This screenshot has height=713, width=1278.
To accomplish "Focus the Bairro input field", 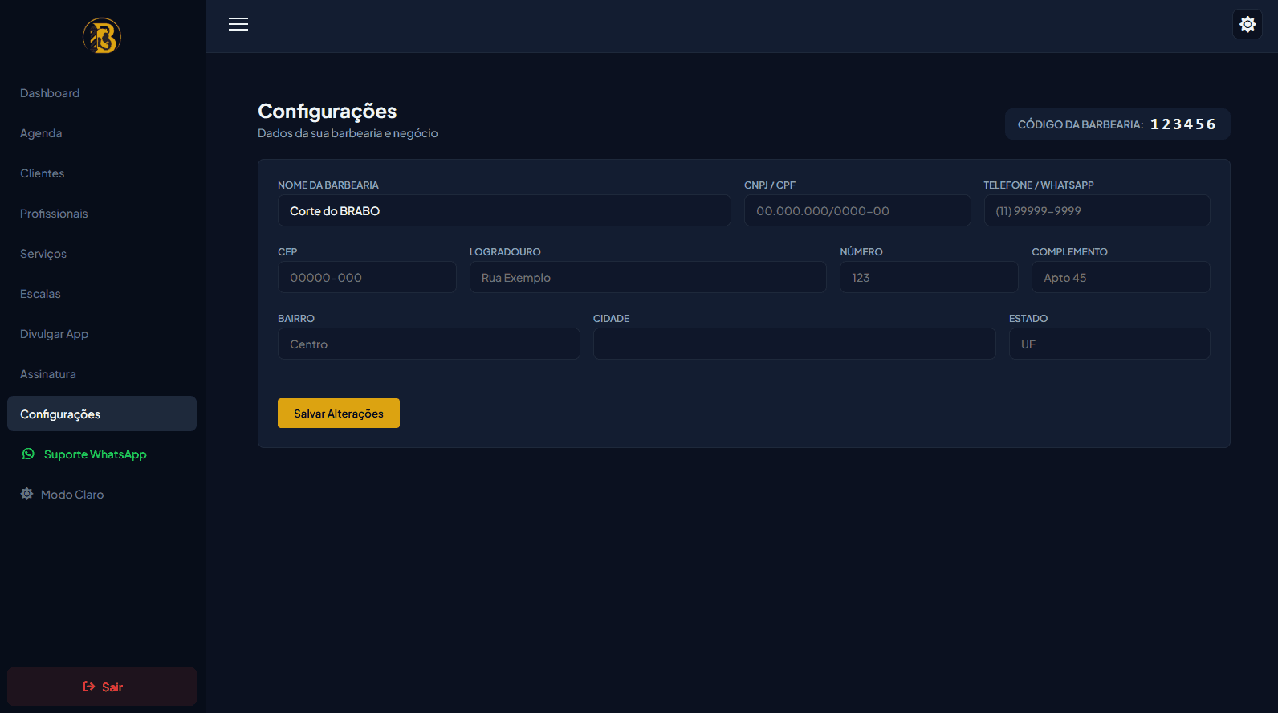I will pyautogui.click(x=429, y=344).
